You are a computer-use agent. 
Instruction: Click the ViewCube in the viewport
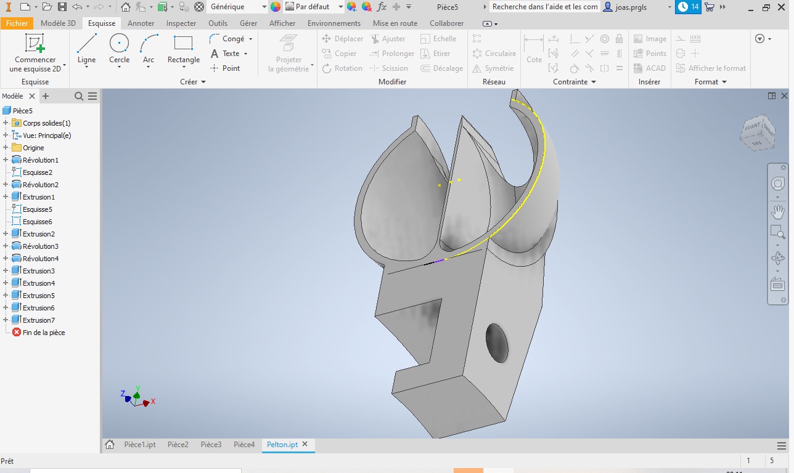pyautogui.click(x=758, y=132)
